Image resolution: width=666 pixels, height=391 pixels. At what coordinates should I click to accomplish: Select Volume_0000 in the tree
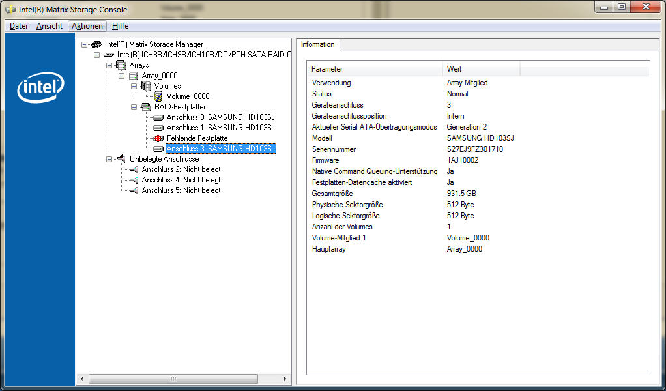click(x=188, y=96)
